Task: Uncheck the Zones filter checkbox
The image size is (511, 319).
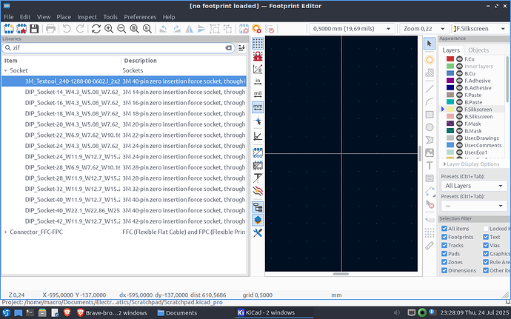Action: click(444, 262)
